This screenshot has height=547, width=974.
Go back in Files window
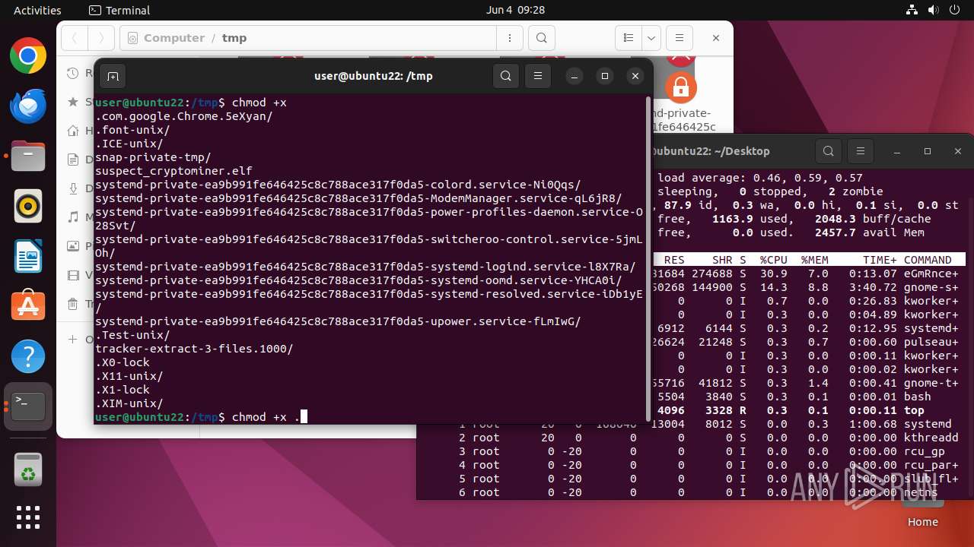(75, 38)
